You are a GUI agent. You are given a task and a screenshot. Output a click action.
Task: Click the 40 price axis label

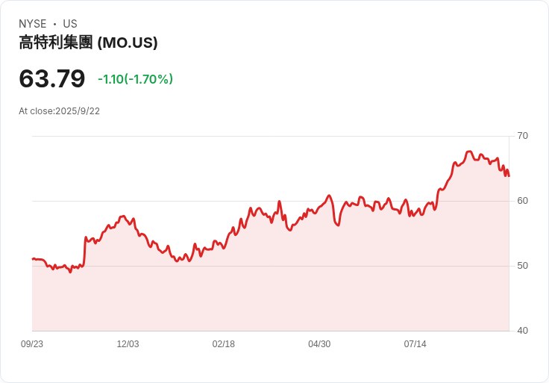click(x=522, y=331)
